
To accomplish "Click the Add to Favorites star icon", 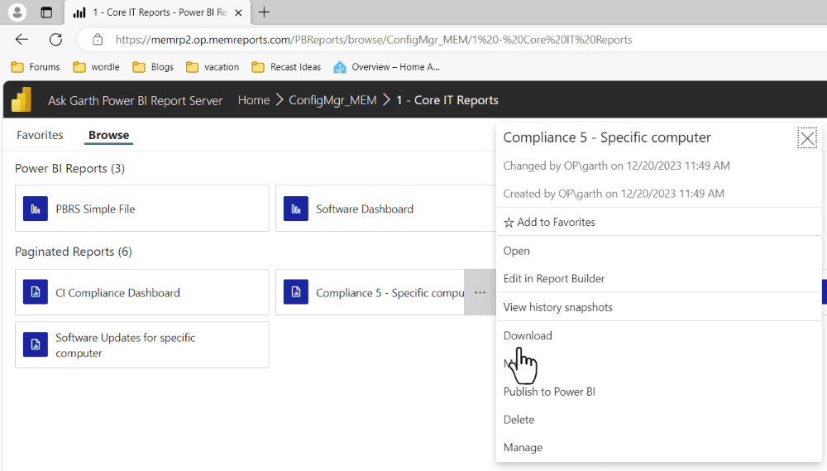I will [x=509, y=223].
